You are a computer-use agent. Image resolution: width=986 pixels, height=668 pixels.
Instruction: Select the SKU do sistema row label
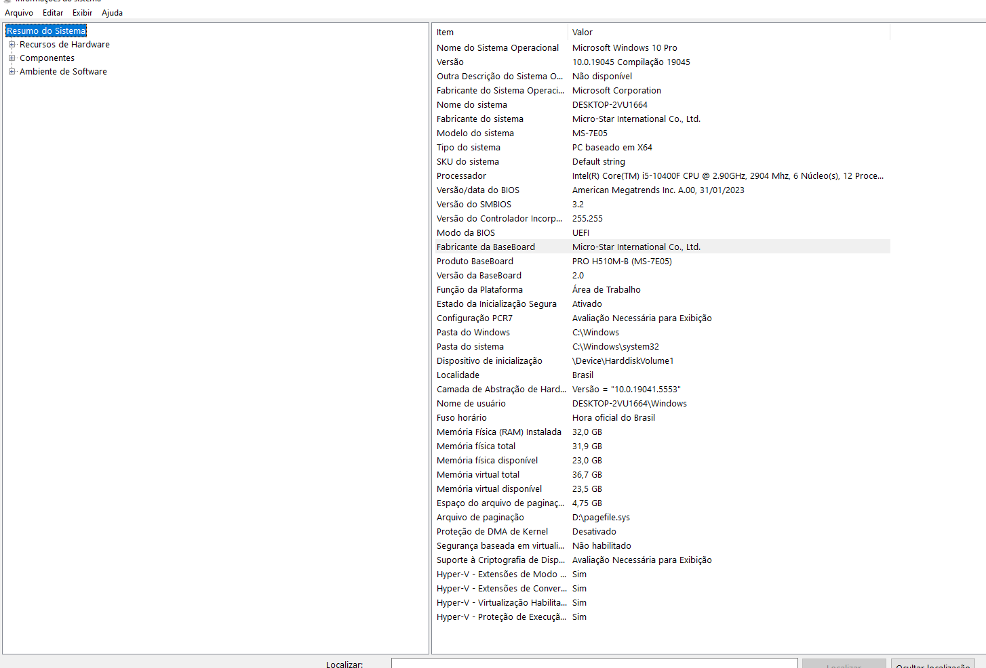(x=468, y=162)
